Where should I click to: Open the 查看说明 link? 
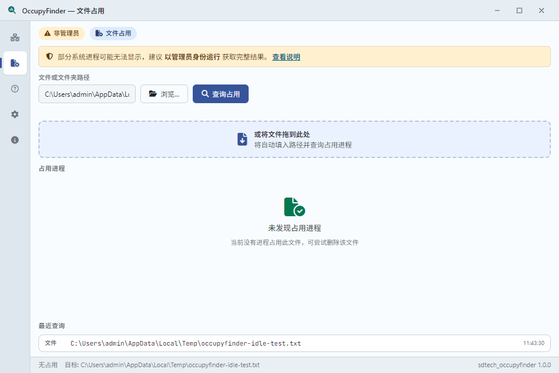pyautogui.click(x=286, y=57)
